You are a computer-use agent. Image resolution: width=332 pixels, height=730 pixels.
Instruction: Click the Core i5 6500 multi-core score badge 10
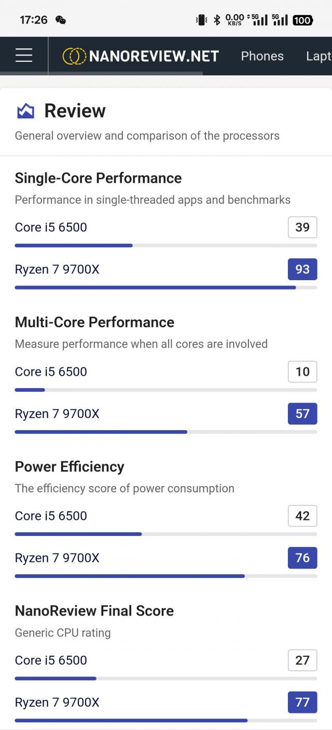(x=302, y=371)
